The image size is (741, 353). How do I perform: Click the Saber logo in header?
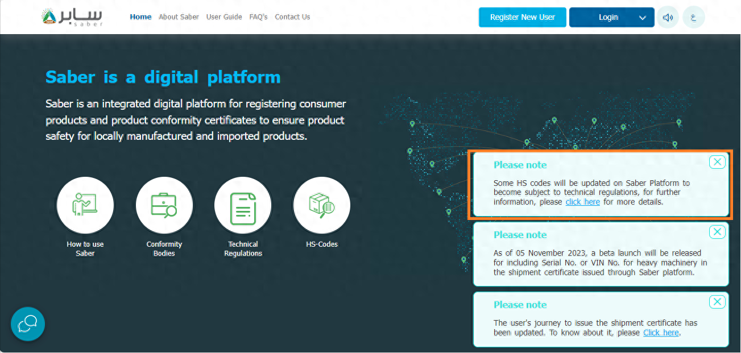(x=73, y=17)
